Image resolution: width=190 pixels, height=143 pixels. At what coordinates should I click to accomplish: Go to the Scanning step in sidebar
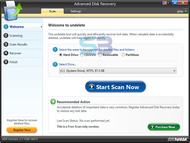(x=22, y=36)
